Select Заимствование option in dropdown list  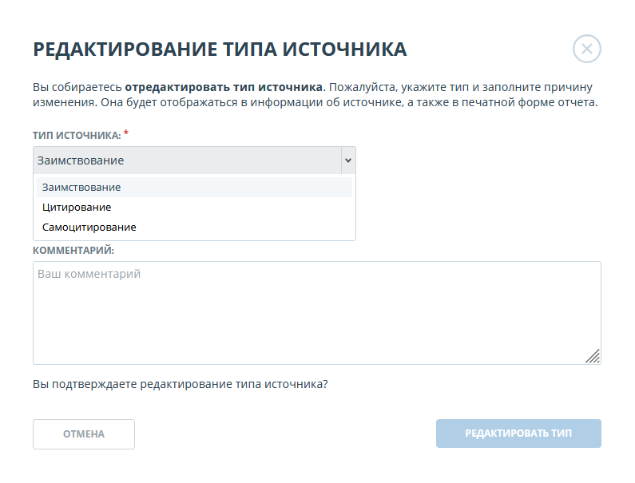[x=81, y=187]
